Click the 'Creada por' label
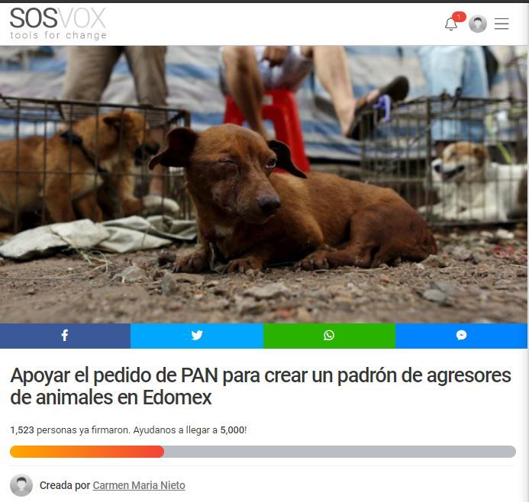The width and height of the screenshot is (529, 502). pos(65,485)
